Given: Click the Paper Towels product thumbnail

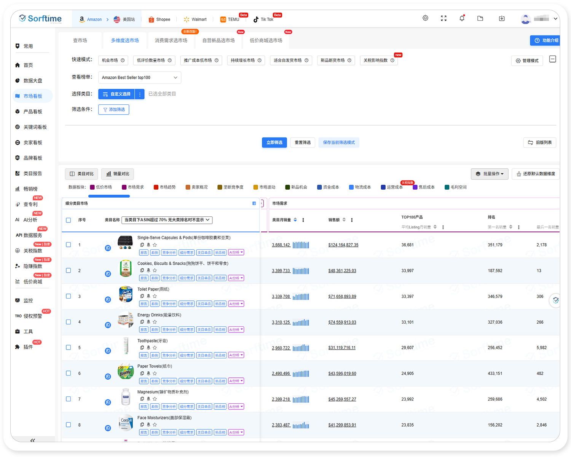Looking at the screenshot, I should pos(126,371).
